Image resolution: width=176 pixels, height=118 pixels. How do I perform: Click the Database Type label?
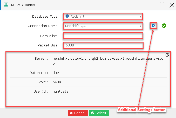coord(45,17)
